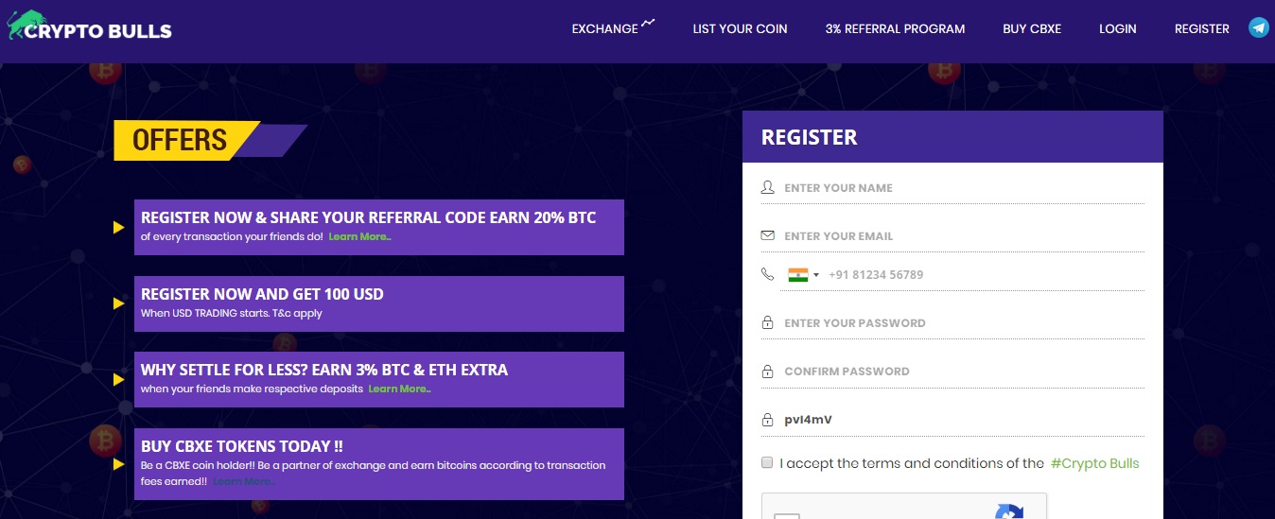The image size is (1275, 519).
Task: Click Learn More on the referral code offer
Action: tap(359, 236)
